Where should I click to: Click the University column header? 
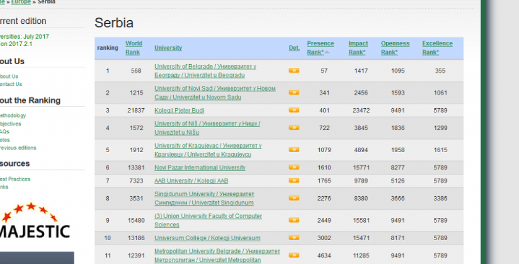click(x=168, y=48)
